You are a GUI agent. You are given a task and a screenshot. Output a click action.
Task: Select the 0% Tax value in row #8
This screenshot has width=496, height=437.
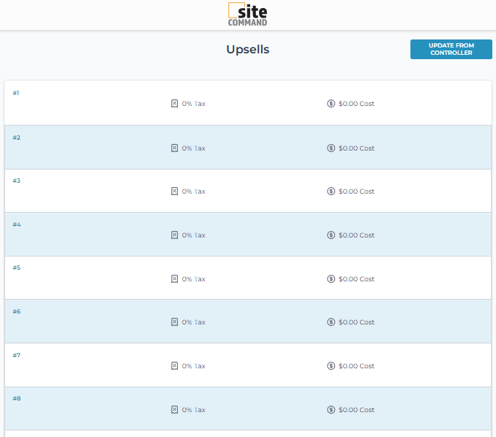click(x=193, y=410)
